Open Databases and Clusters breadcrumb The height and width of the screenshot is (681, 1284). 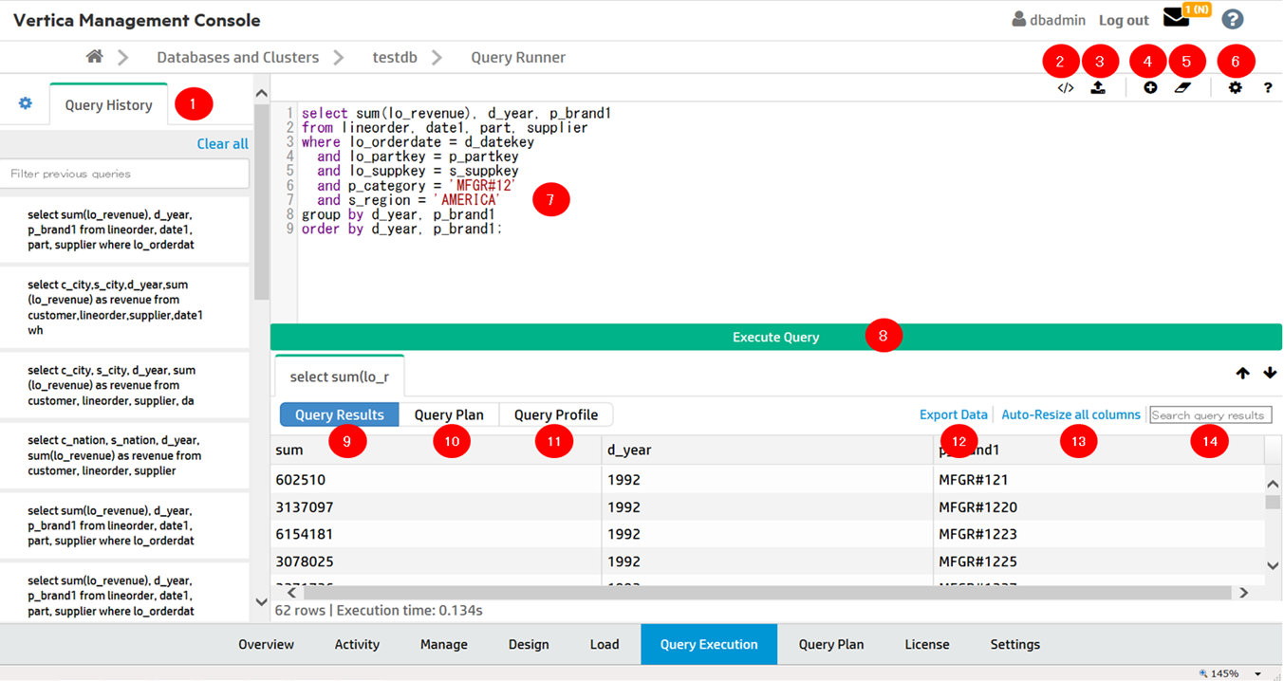237,57
